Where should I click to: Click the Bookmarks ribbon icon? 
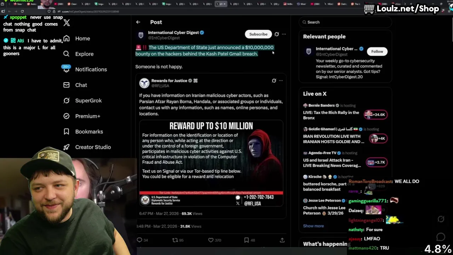click(66, 131)
